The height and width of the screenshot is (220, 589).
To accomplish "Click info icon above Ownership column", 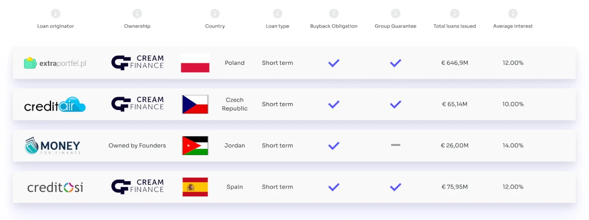I will click(x=137, y=13).
